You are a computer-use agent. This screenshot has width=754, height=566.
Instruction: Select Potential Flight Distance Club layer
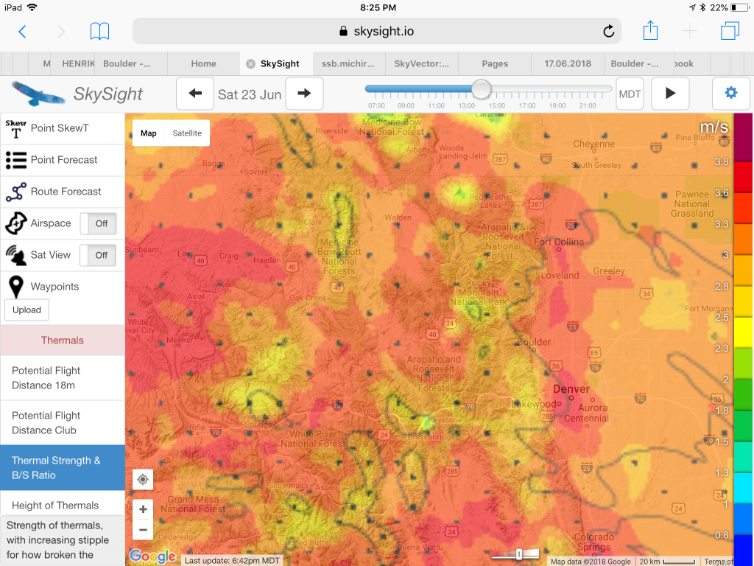pyautogui.click(x=63, y=422)
